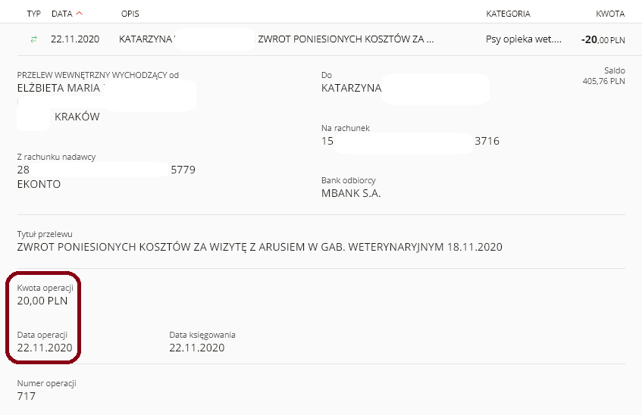Open the Psy opieka wet. category selector
This screenshot has height=415, width=642.
524,39
